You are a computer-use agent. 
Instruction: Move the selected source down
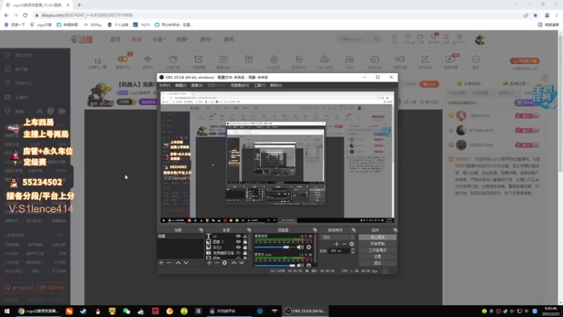(x=241, y=263)
